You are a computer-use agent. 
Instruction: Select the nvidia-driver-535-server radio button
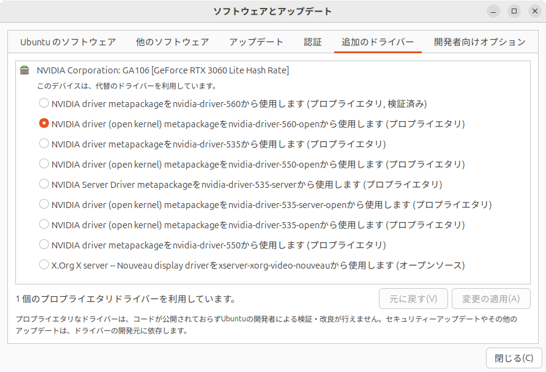coord(44,184)
